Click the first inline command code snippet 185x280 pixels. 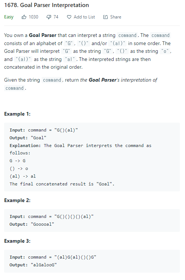[x=127, y=35]
